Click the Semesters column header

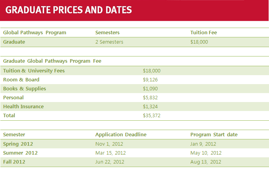107,33
